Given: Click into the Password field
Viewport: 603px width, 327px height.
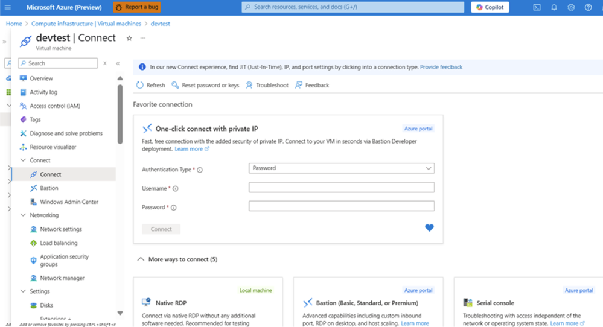Looking at the screenshot, I should coord(342,206).
